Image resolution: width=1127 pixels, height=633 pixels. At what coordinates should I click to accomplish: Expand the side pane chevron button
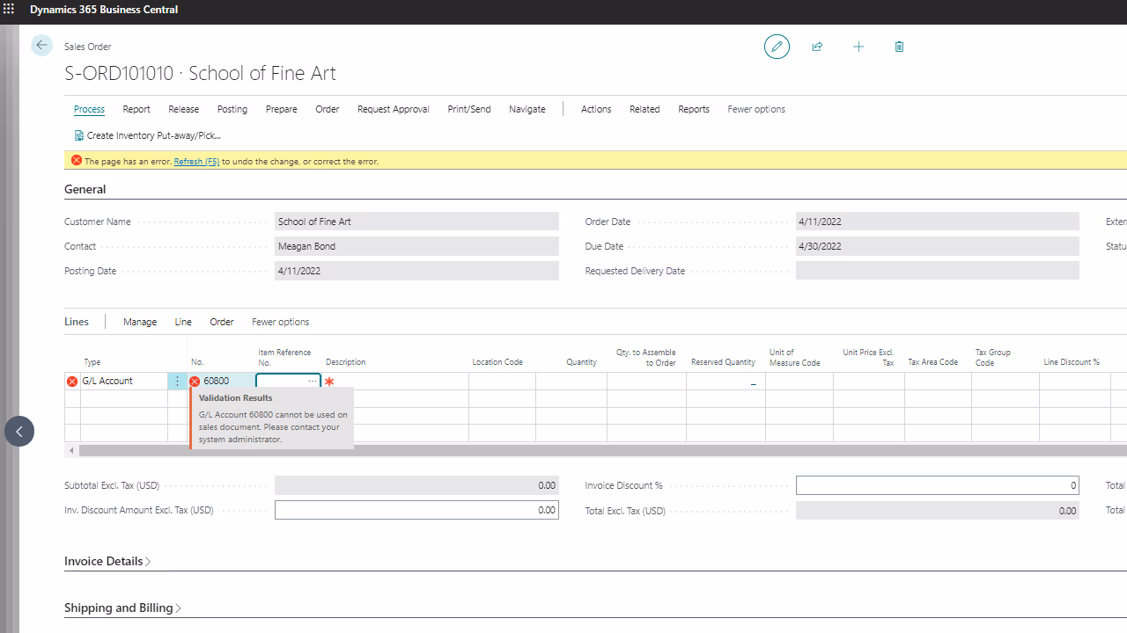coord(19,432)
